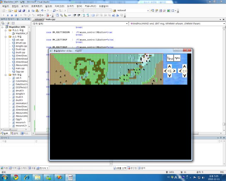
Task: Stop debugging with the stop square icon
Action: click(12, 15)
